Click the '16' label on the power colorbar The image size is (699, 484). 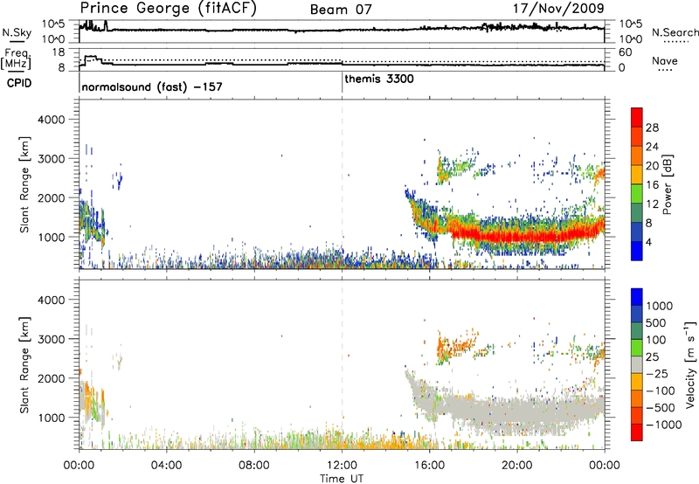(652, 185)
